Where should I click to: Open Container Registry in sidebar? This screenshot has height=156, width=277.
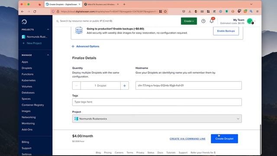[33, 105]
